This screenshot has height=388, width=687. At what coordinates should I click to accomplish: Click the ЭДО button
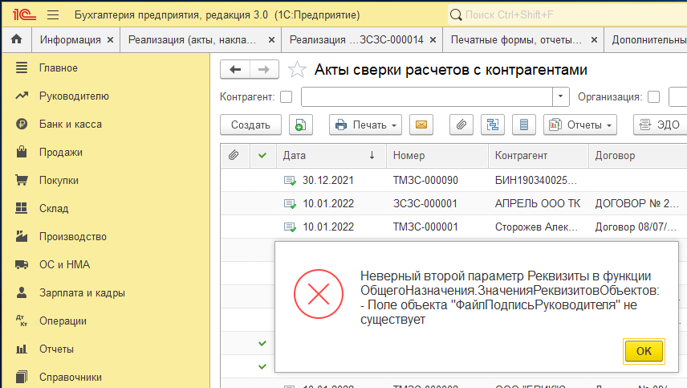[661, 125]
